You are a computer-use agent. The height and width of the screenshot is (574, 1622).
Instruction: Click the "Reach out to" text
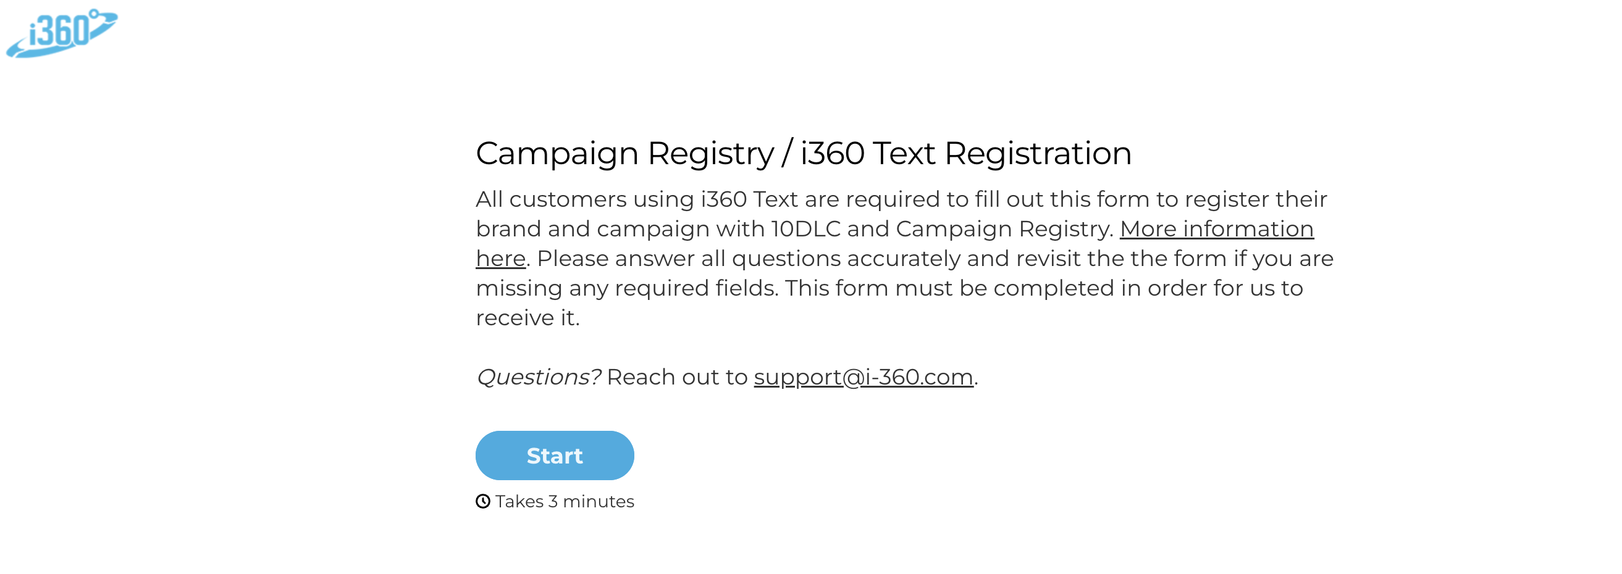[x=677, y=377]
